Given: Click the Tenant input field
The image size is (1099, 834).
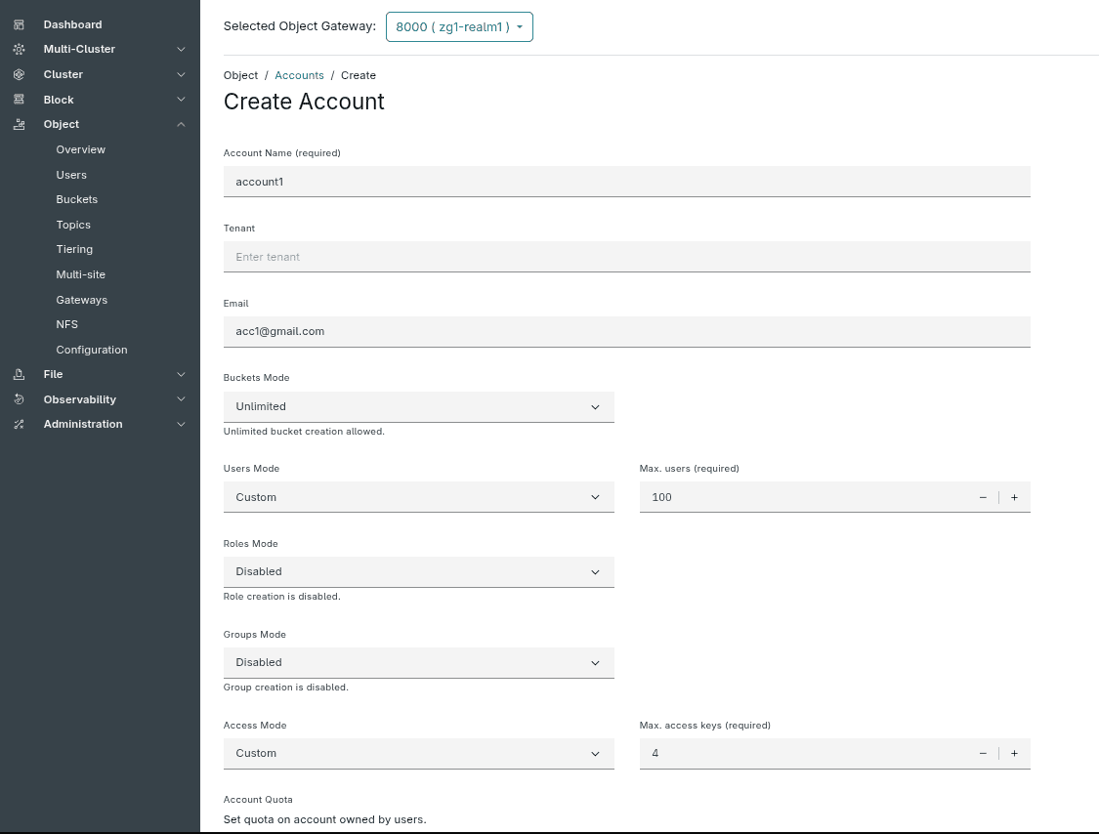Looking at the screenshot, I should coord(626,256).
